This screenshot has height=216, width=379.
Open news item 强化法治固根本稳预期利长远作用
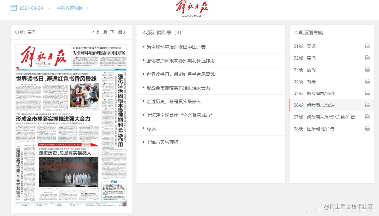point(181,61)
